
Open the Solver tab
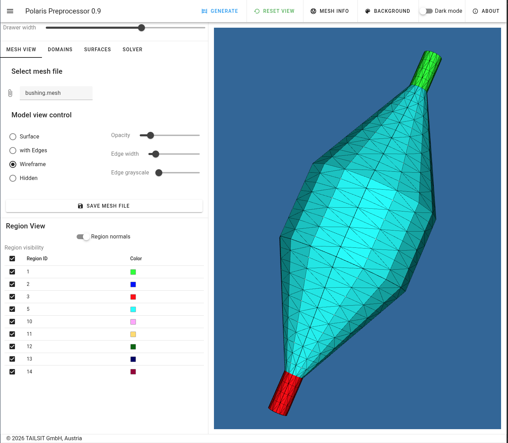[132, 49]
